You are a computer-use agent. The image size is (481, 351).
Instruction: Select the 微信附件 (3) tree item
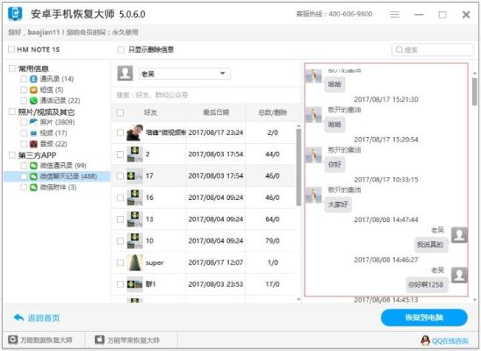click(x=58, y=187)
